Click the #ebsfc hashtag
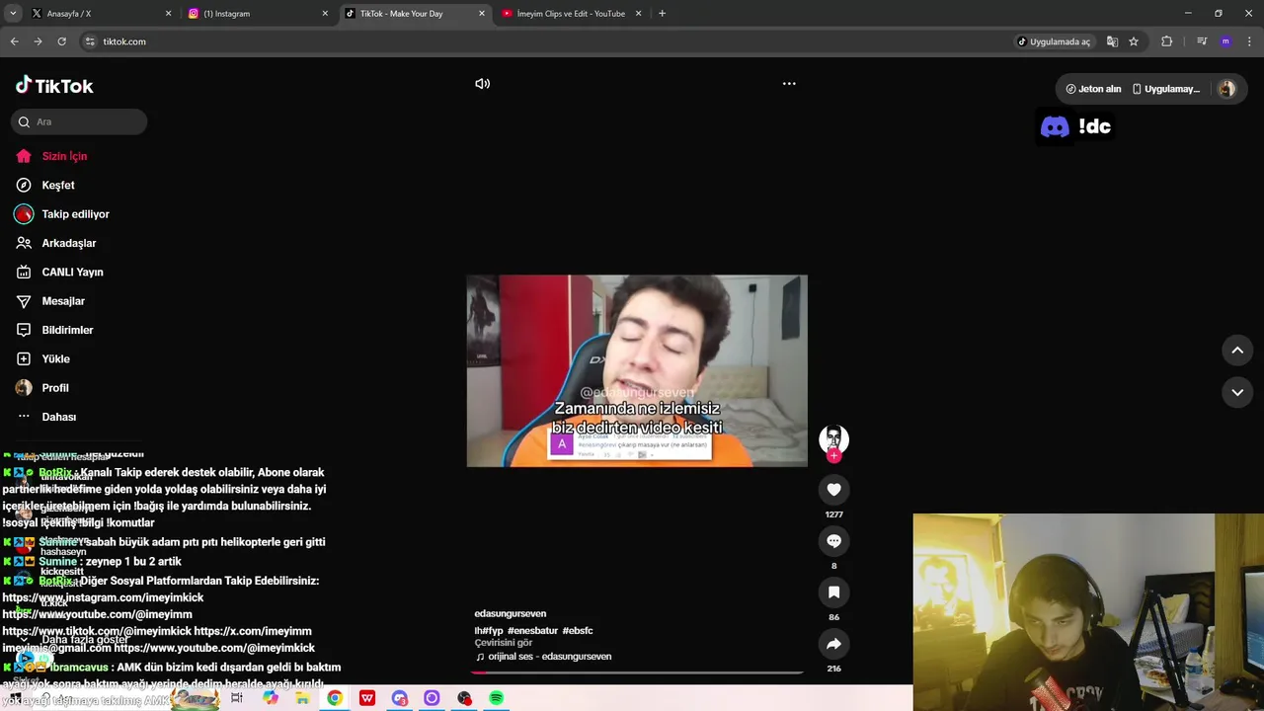 (x=578, y=630)
